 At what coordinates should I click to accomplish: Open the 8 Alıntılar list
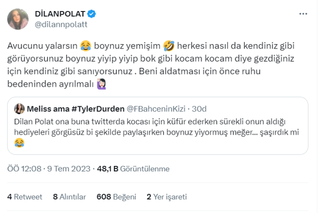coord(69,197)
